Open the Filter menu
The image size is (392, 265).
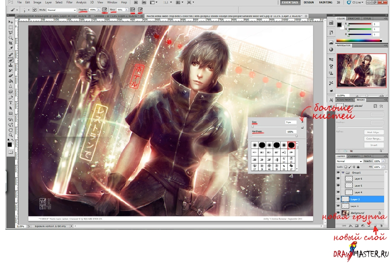point(69,2)
